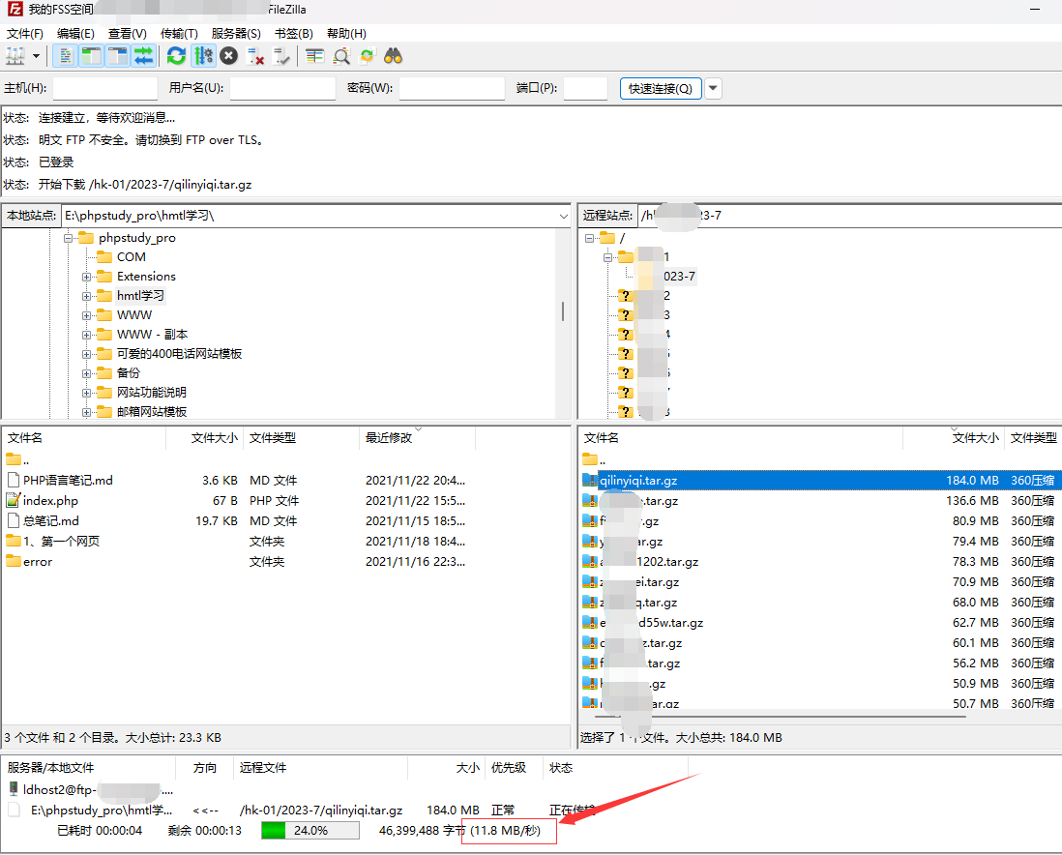Select the 1、第一个网页 folder icon

click(x=13, y=541)
